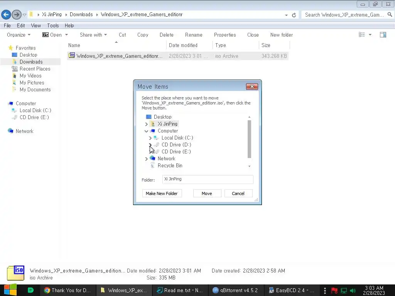
Task: Switch to EasyBCD 2.4 in taskbar
Action: pyautogui.click(x=292, y=290)
